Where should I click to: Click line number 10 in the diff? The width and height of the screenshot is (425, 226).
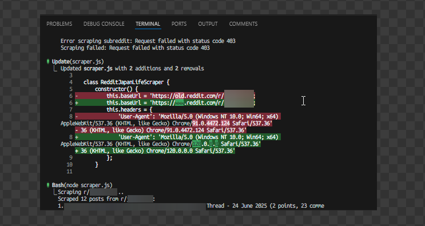click(69, 165)
